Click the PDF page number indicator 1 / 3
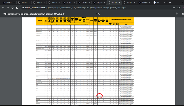184x106 pixels. click(98, 14)
